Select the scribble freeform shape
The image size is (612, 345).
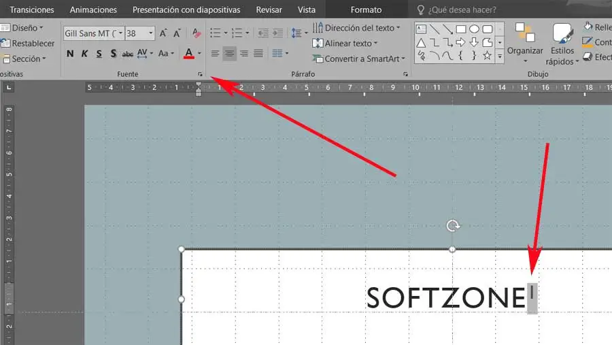pos(421,56)
